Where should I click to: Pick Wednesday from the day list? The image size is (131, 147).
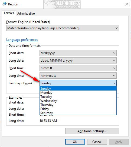pos(78,101)
